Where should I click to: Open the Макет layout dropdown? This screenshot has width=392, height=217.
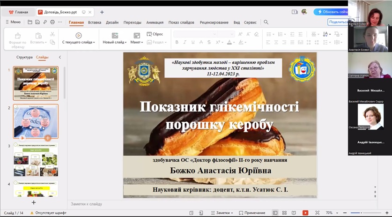[x=137, y=42]
